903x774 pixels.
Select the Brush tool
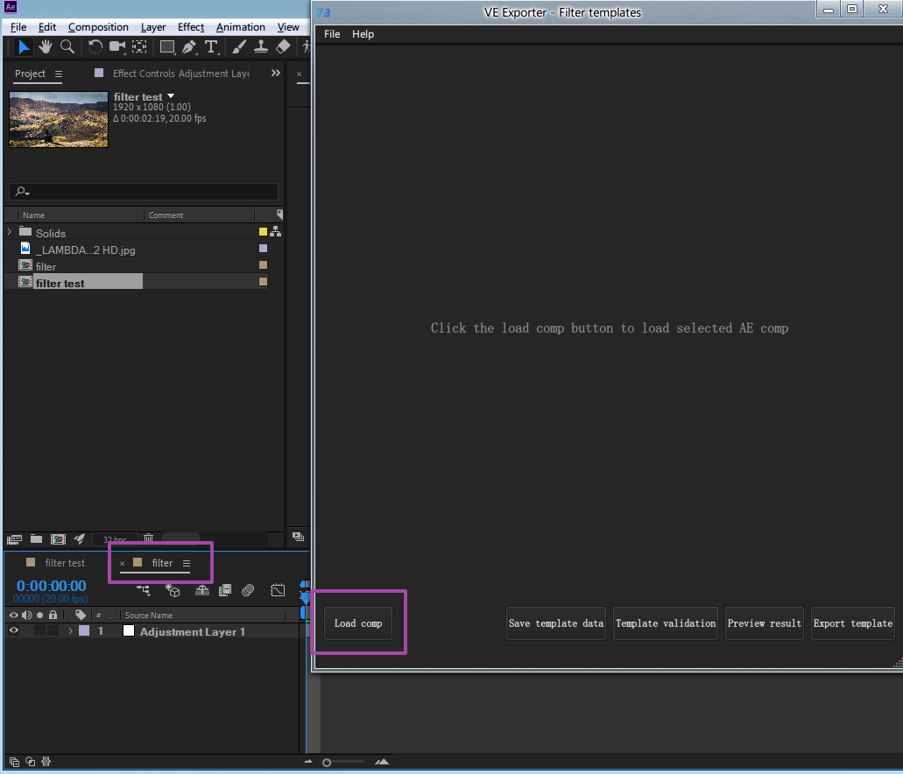[x=239, y=46]
